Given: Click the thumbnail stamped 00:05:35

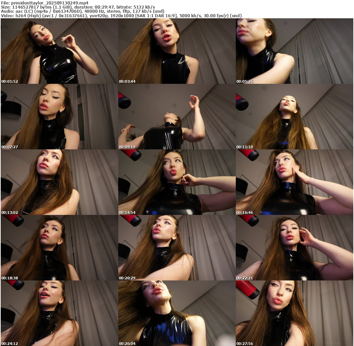Looking at the screenshot, I should [x=295, y=51].
